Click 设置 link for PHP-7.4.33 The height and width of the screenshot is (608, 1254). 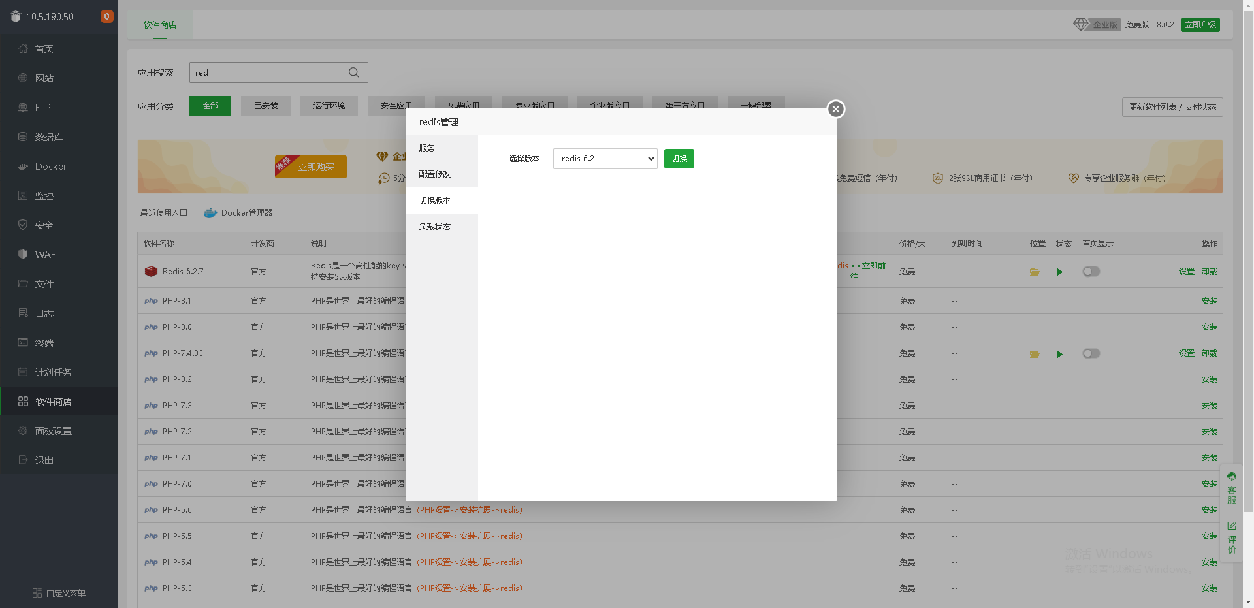pyautogui.click(x=1186, y=353)
